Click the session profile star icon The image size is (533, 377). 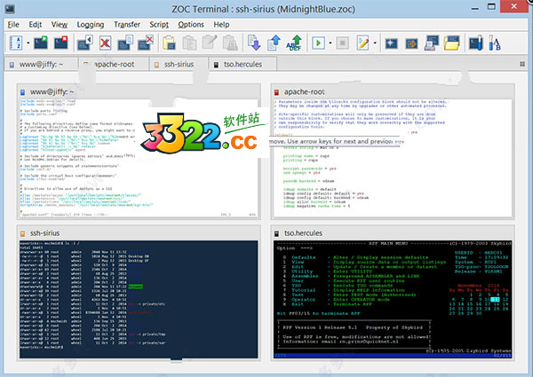point(391,43)
